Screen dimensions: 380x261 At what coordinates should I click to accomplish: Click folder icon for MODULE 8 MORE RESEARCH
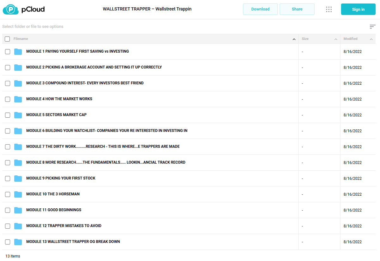coord(18,163)
